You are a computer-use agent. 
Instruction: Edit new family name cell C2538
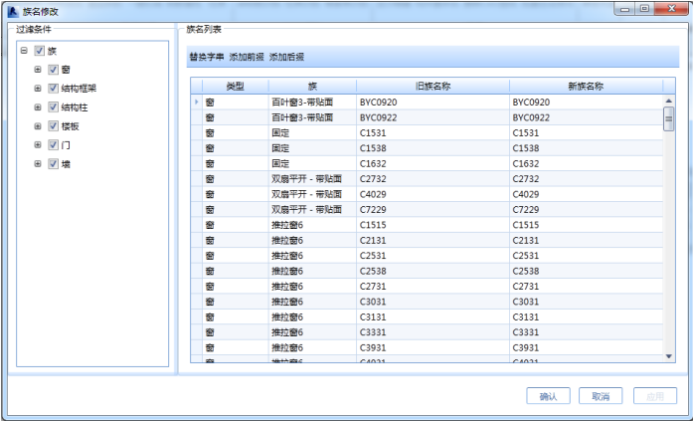[586, 271]
